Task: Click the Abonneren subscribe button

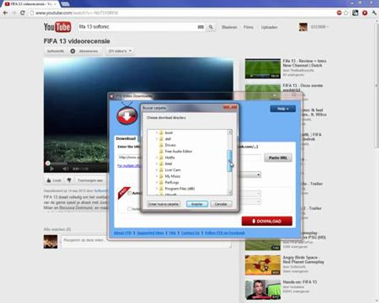Action: [85, 51]
